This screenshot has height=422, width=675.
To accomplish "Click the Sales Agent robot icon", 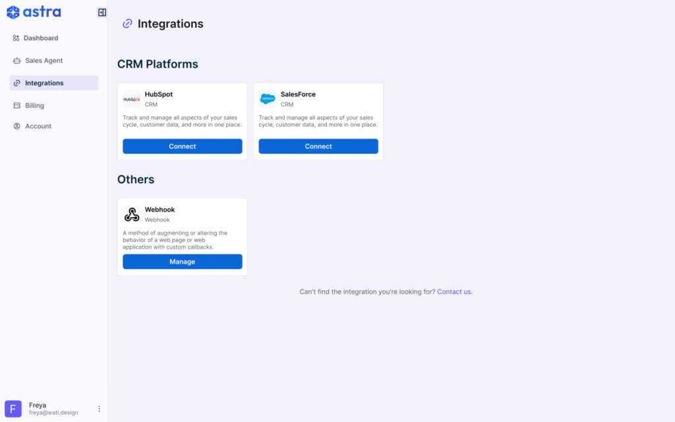I will pos(17,61).
